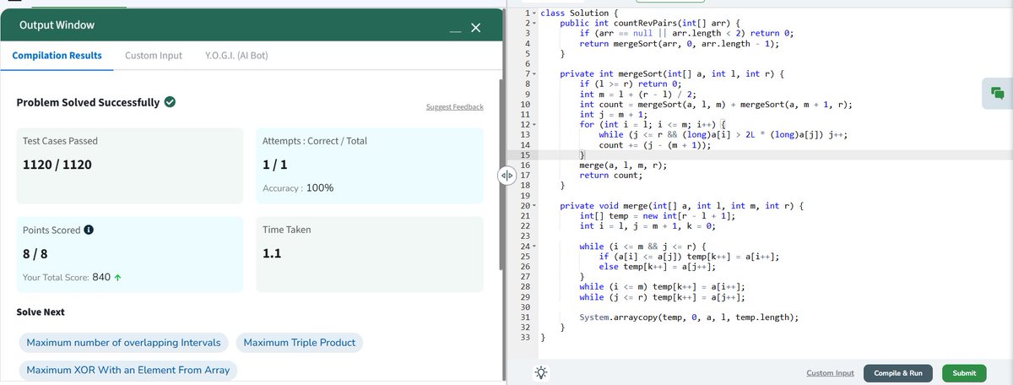
Task: Place cursor on line 15 closing brace
Action: tap(582, 155)
